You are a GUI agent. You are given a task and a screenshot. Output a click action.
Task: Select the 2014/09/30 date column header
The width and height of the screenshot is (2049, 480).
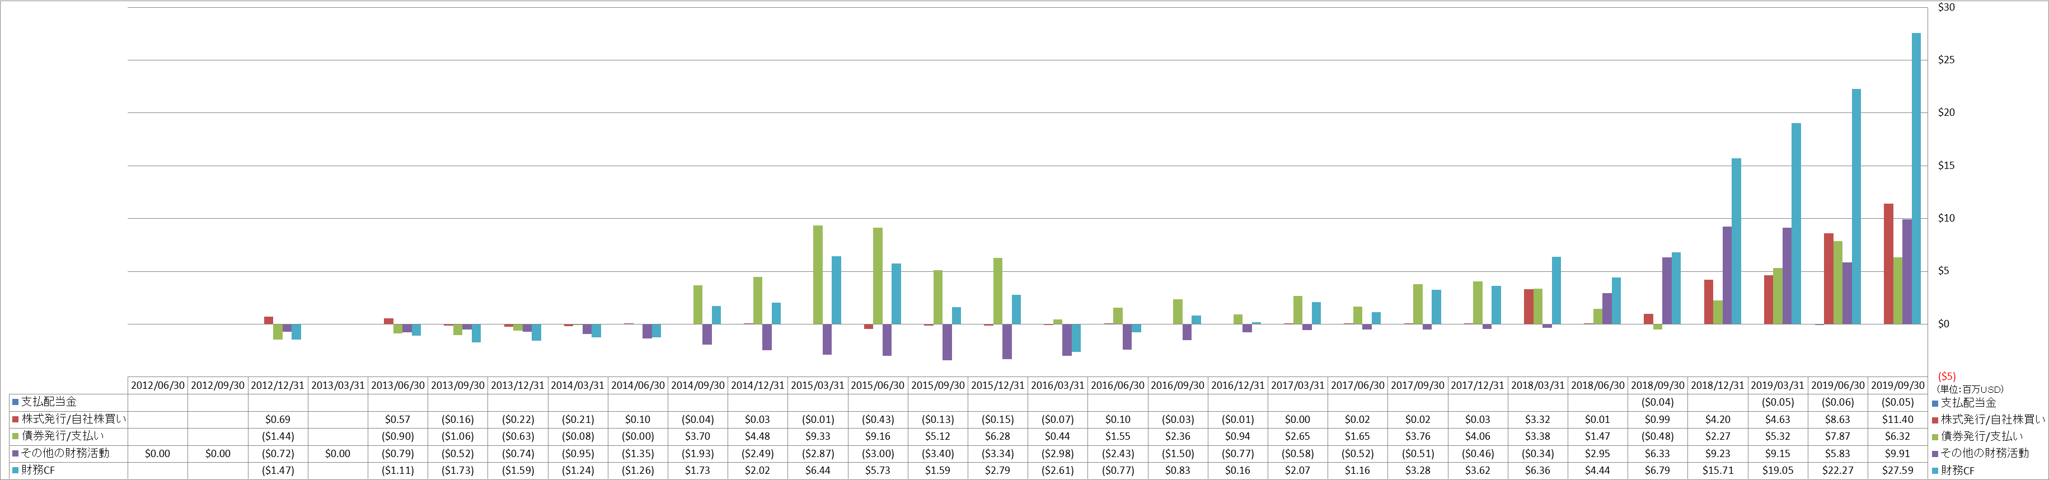(x=697, y=385)
